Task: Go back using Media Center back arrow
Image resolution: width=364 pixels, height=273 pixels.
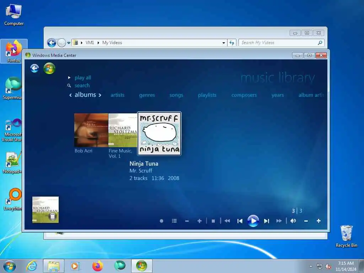Action: [34, 68]
